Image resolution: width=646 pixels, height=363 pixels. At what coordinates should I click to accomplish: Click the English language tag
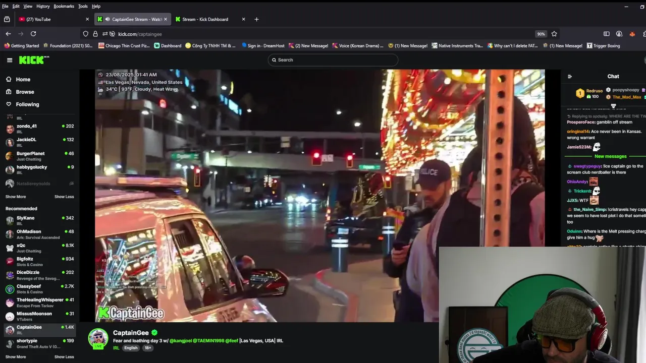(131, 348)
